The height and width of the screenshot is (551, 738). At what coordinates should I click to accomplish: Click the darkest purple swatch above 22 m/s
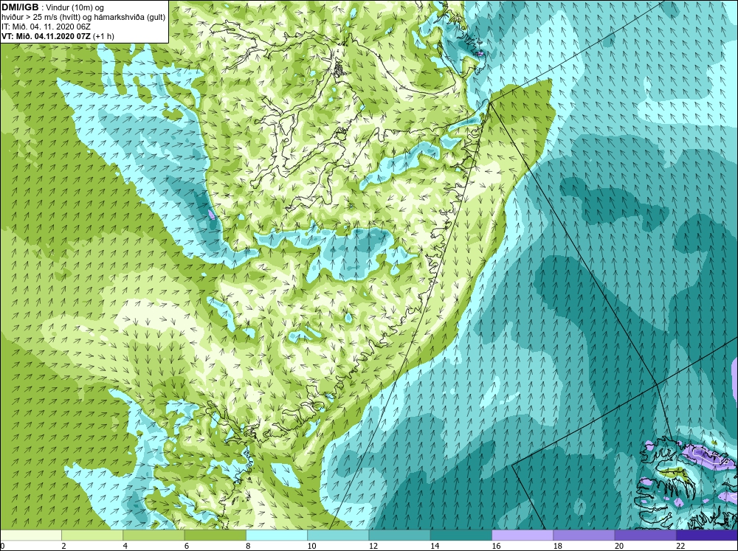pos(707,536)
